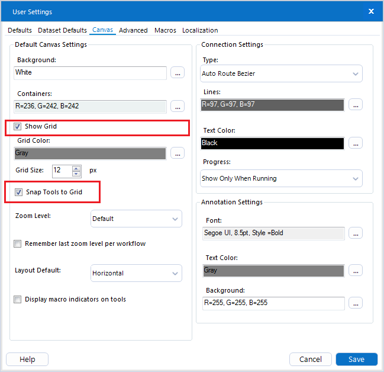This screenshot has height=372, width=384.
Task: Click the Gray Grid Color swatch field
Action: coord(91,153)
